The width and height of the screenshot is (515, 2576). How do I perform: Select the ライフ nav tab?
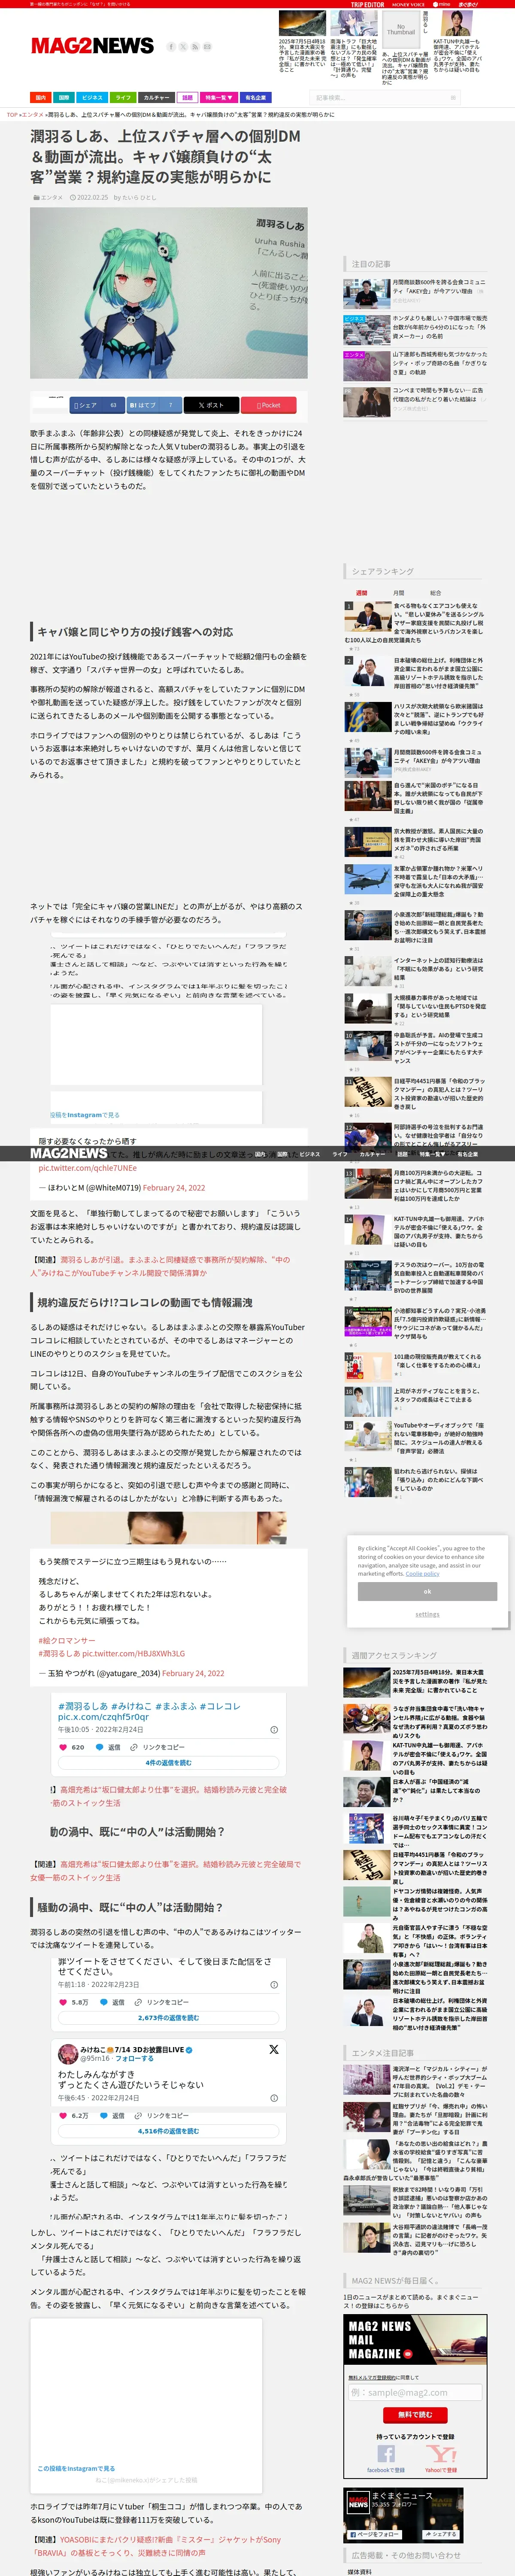point(123,98)
